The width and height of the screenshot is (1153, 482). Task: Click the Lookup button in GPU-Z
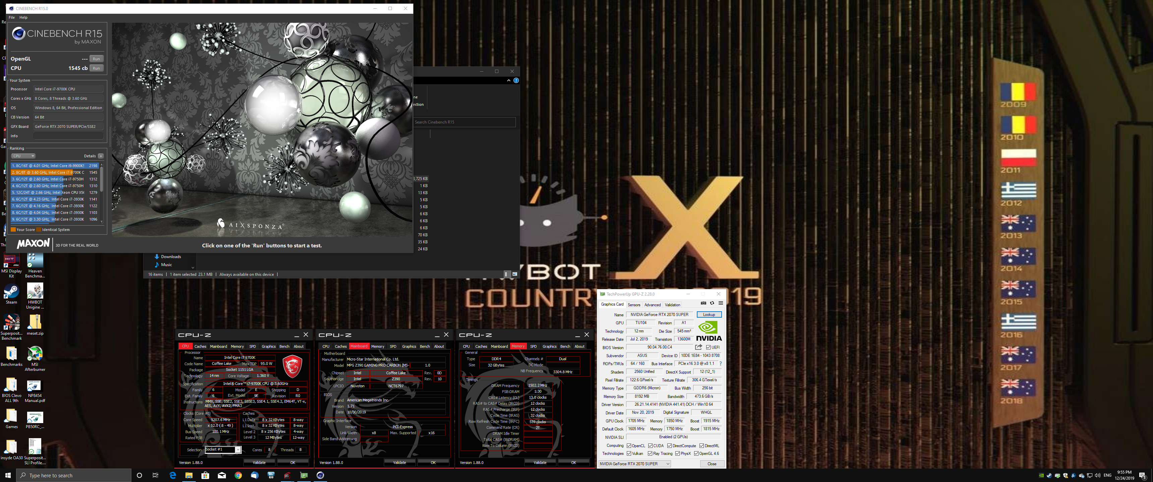pos(709,315)
